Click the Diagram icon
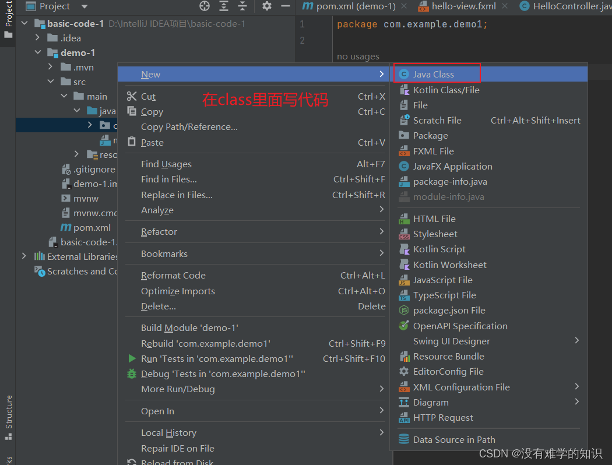612x465 pixels. pos(404,402)
